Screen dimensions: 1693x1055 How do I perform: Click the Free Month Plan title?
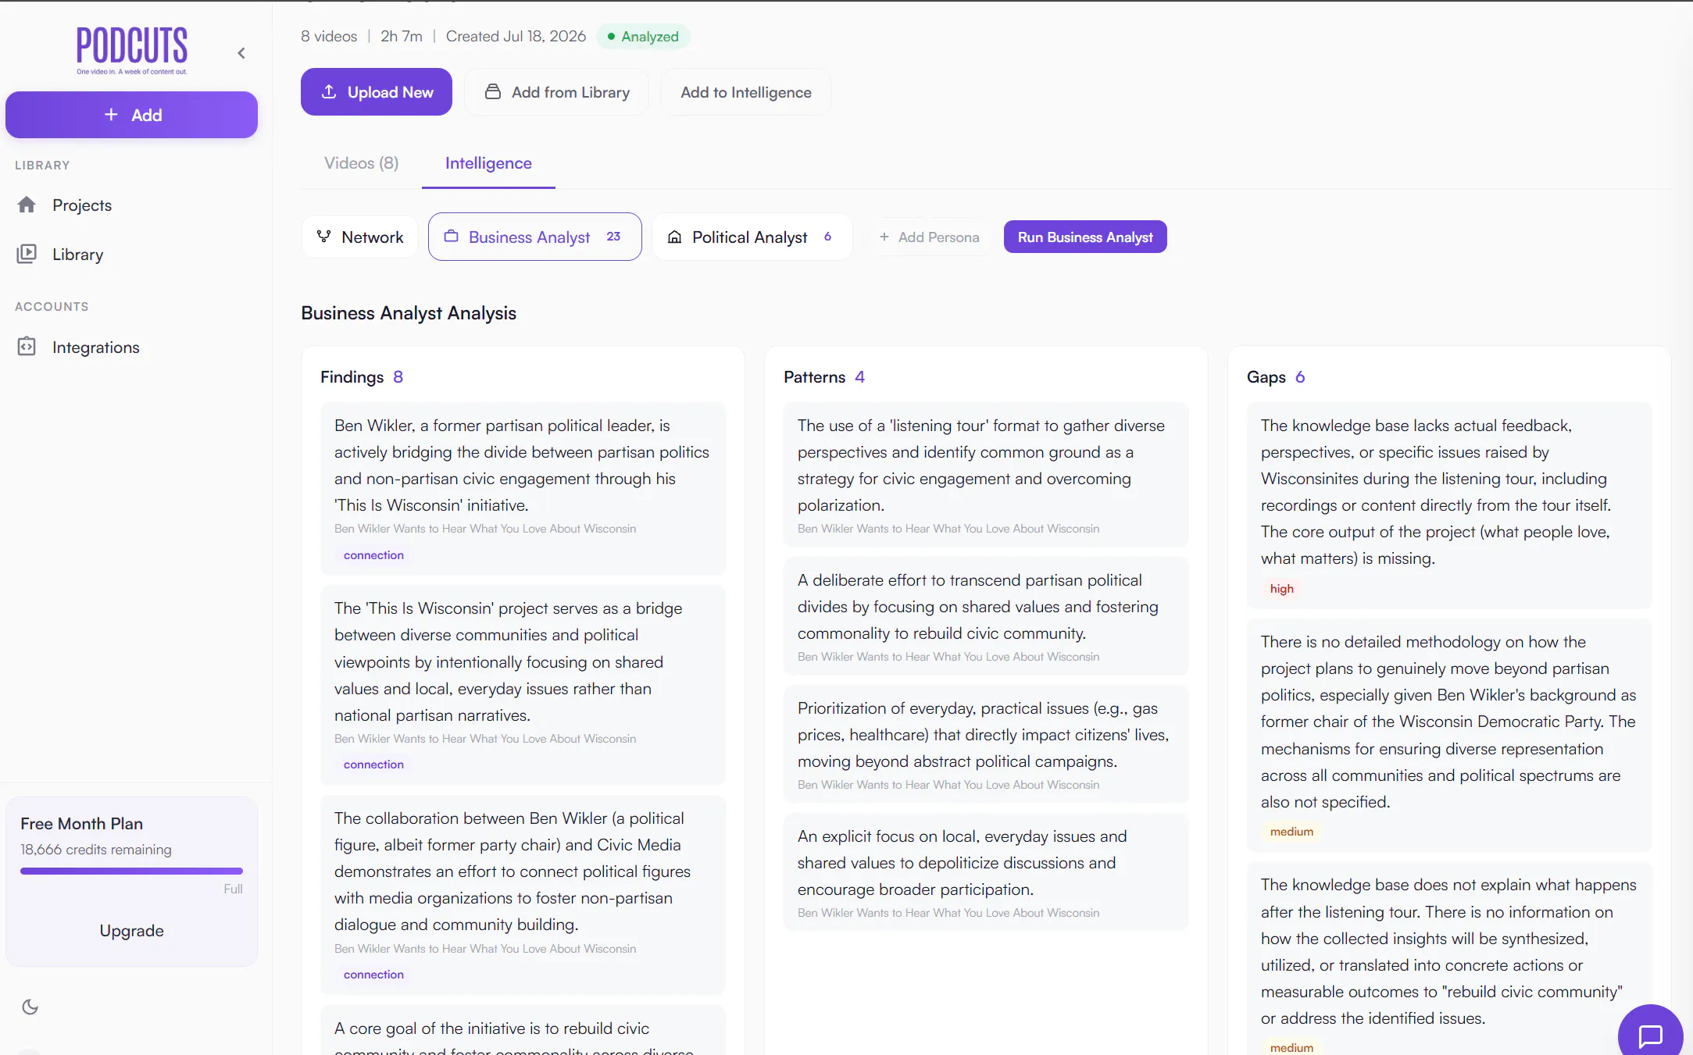pos(81,824)
